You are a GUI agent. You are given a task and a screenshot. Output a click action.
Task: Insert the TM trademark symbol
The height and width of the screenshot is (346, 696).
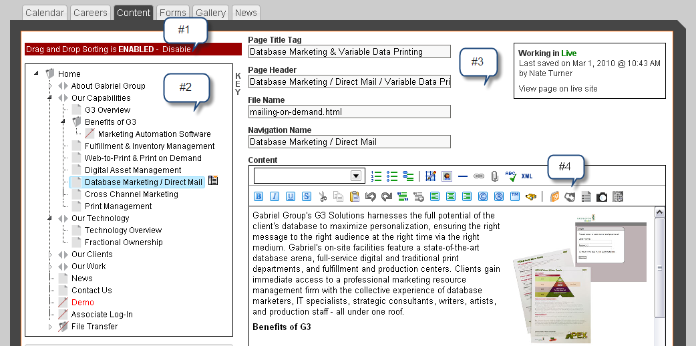click(x=514, y=196)
